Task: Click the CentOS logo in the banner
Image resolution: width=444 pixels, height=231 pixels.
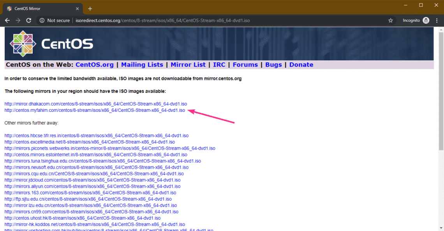Action: click(22, 44)
